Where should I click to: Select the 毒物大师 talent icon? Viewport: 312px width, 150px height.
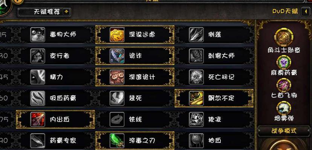(x=38, y=34)
